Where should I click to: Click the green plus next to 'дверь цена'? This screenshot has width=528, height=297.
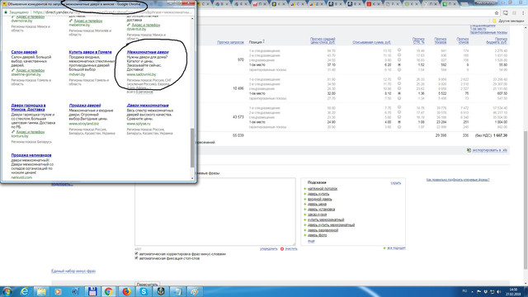(x=305, y=204)
